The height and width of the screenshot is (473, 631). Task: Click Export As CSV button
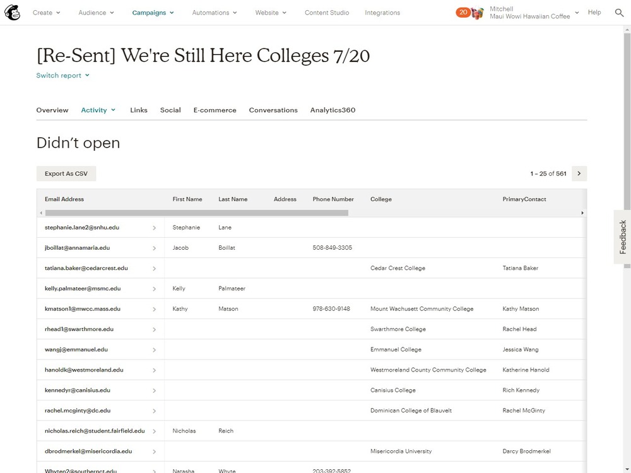tap(66, 174)
